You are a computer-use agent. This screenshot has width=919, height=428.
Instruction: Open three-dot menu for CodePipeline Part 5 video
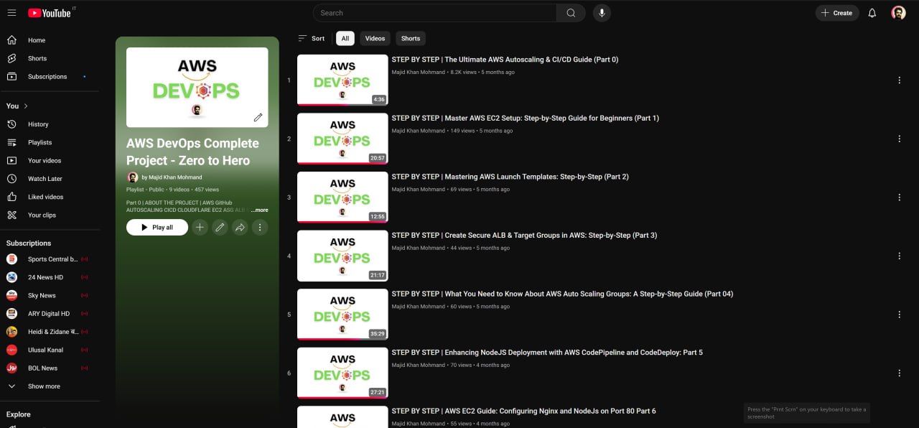tap(899, 373)
